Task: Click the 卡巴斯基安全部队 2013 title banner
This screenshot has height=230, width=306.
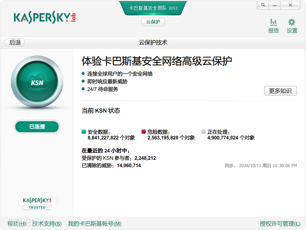Action: click(153, 8)
